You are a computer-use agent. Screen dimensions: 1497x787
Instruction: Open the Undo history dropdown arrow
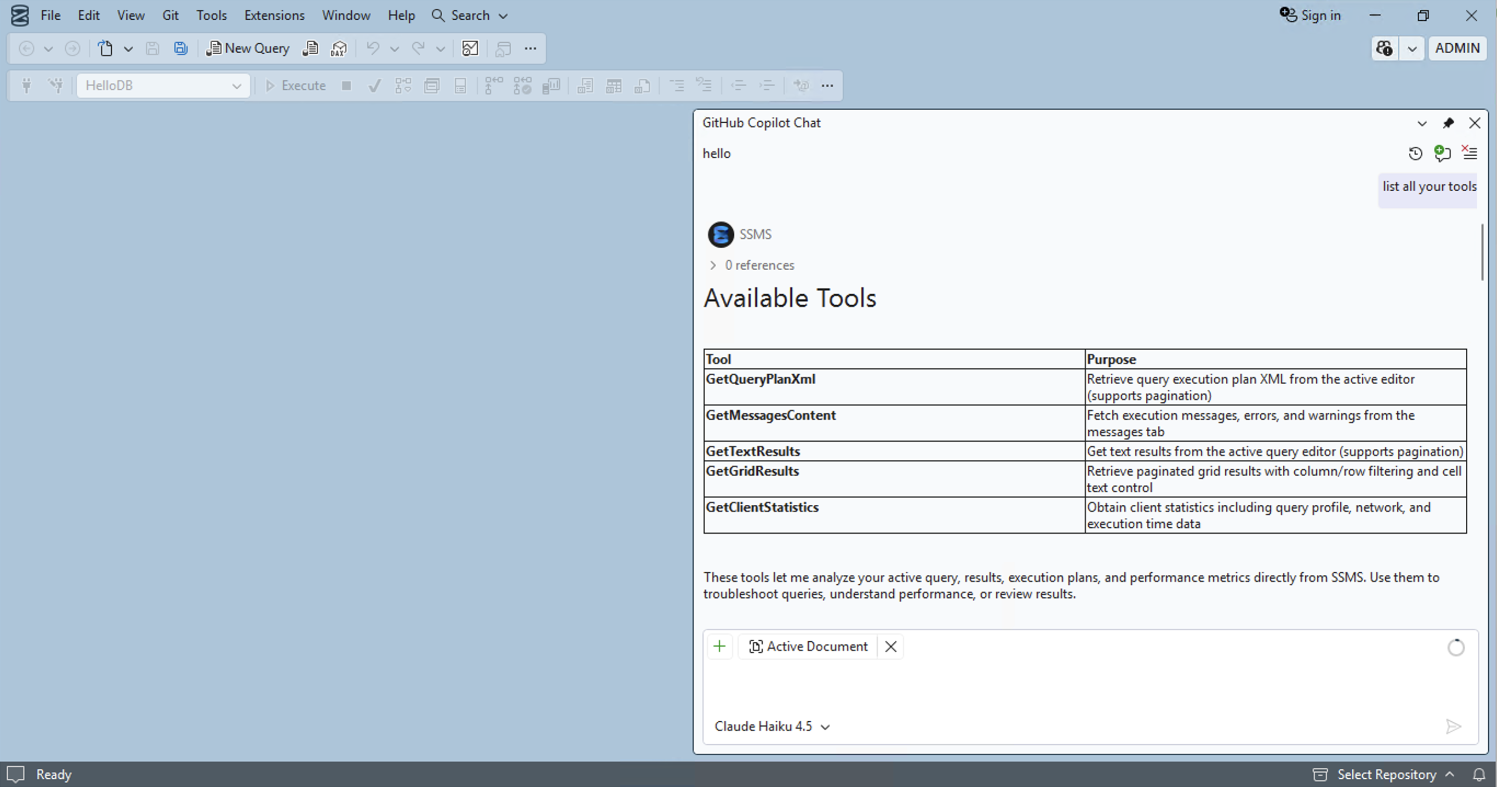click(395, 48)
